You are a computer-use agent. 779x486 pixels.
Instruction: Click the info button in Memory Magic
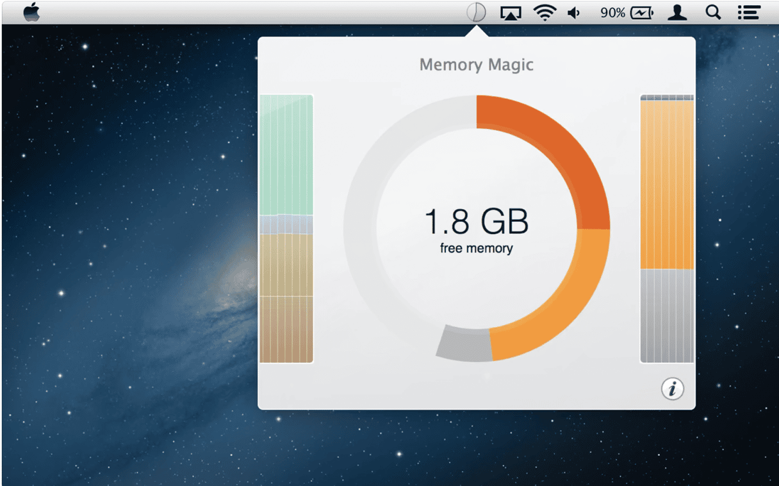tap(672, 389)
